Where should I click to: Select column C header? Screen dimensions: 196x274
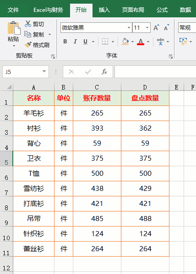click(97, 87)
